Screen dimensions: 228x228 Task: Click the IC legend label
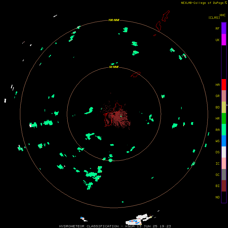pyautogui.click(x=217, y=163)
